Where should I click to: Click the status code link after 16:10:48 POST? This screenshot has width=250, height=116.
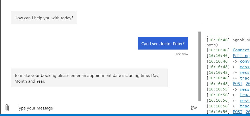click(248, 84)
